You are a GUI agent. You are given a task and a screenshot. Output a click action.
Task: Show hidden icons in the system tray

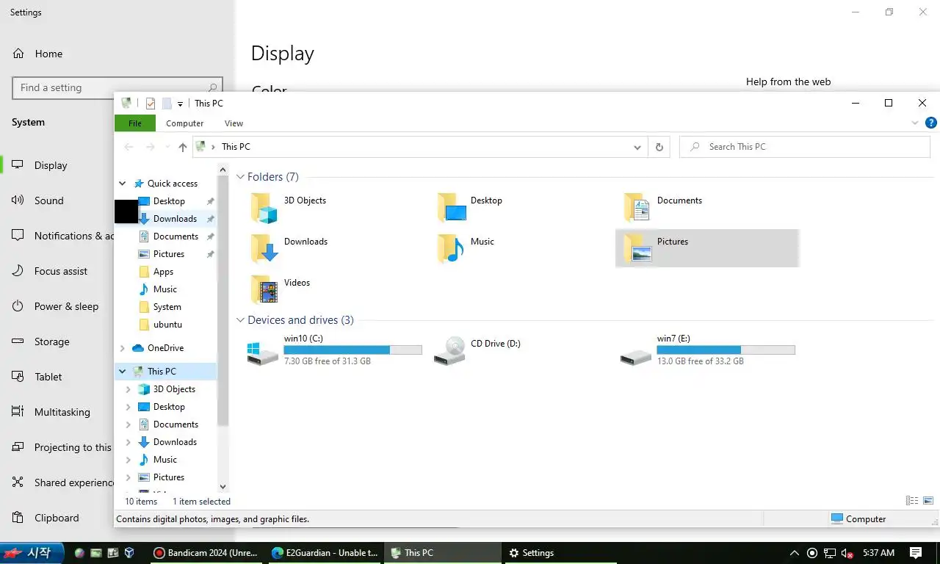pyautogui.click(x=794, y=553)
